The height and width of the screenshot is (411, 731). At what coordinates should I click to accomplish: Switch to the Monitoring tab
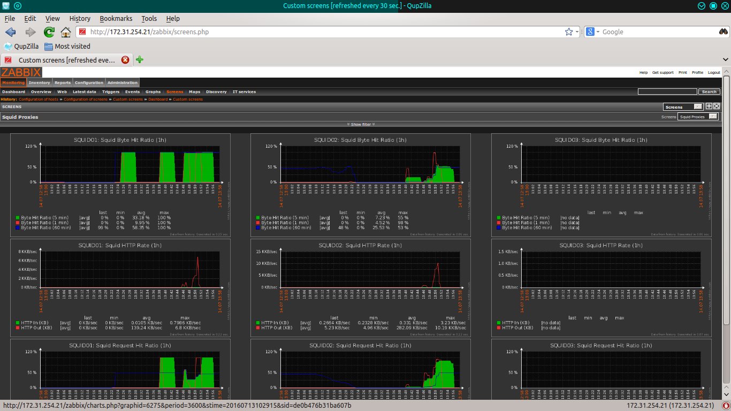pyautogui.click(x=13, y=82)
